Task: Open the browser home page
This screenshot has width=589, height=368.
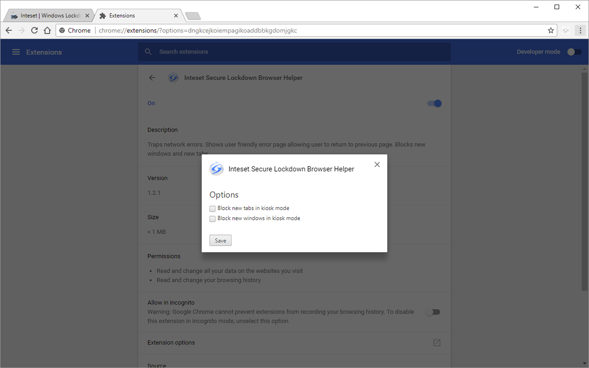Action: [47, 30]
